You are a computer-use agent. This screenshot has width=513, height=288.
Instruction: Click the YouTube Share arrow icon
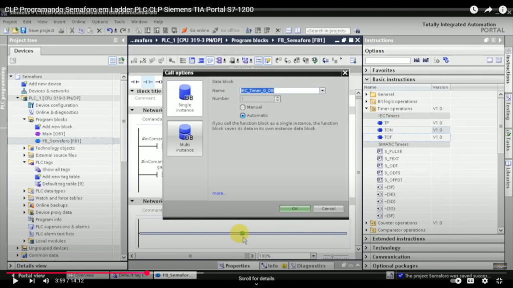pos(488,9)
